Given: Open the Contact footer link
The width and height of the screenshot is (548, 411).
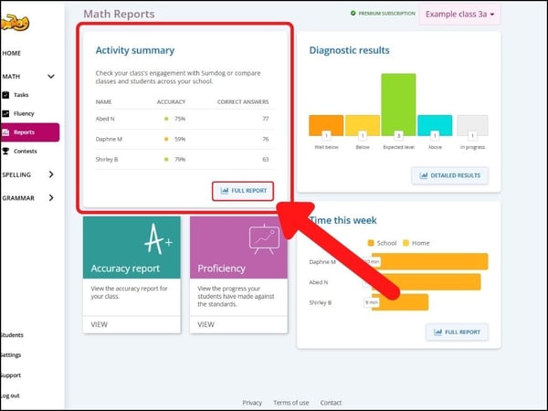Looking at the screenshot, I should 331,403.
